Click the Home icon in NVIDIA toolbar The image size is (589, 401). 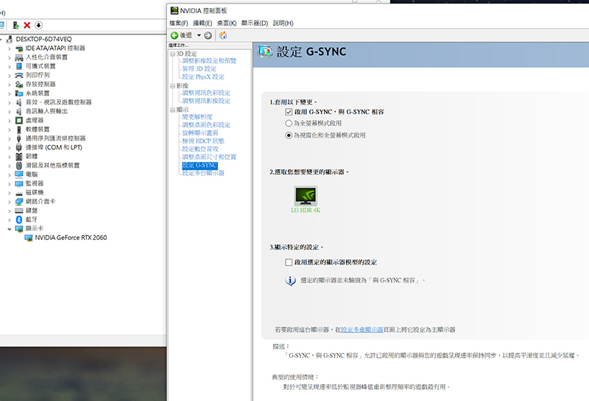point(223,35)
